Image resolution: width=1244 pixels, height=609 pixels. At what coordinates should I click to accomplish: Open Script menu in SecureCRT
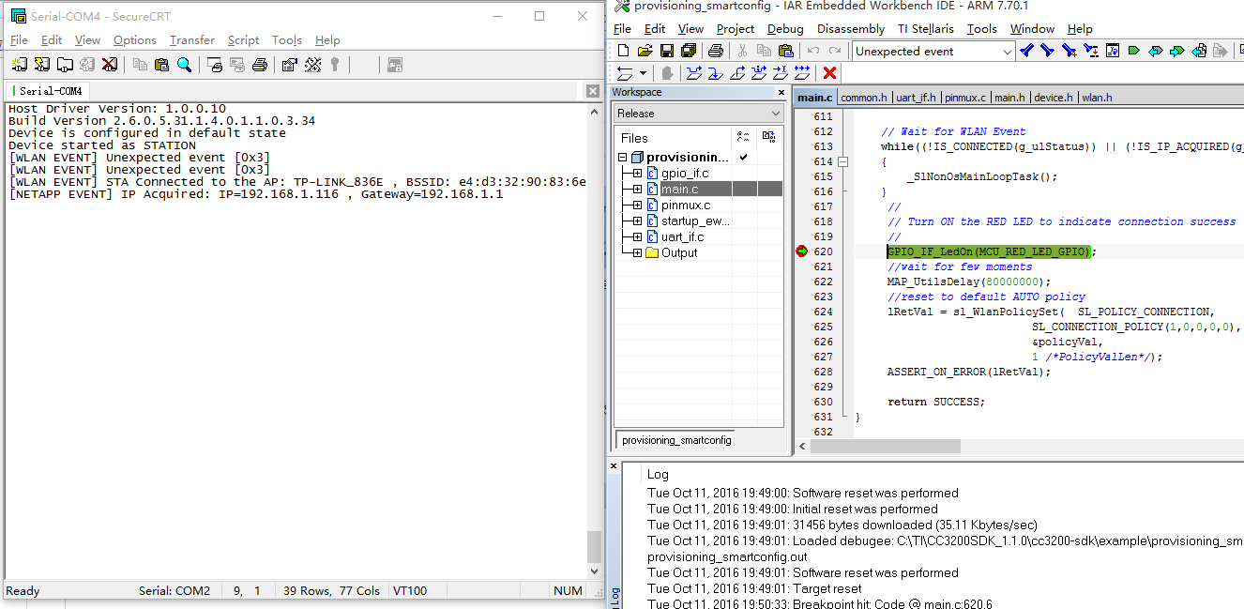[x=243, y=40]
